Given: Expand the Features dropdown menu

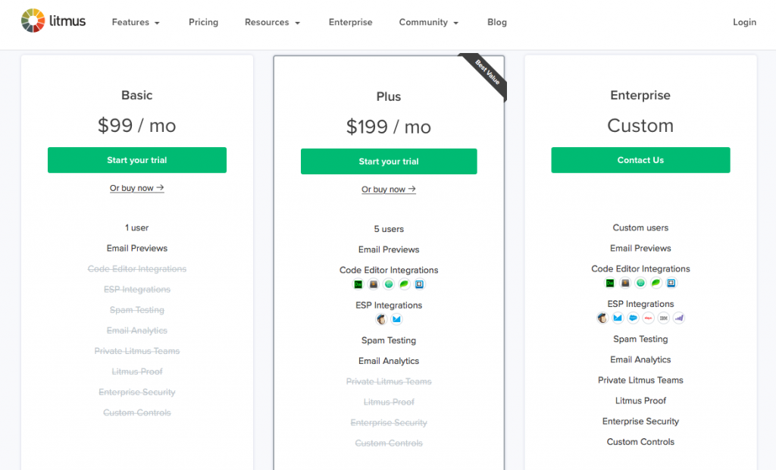Looking at the screenshot, I should [x=136, y=22].
